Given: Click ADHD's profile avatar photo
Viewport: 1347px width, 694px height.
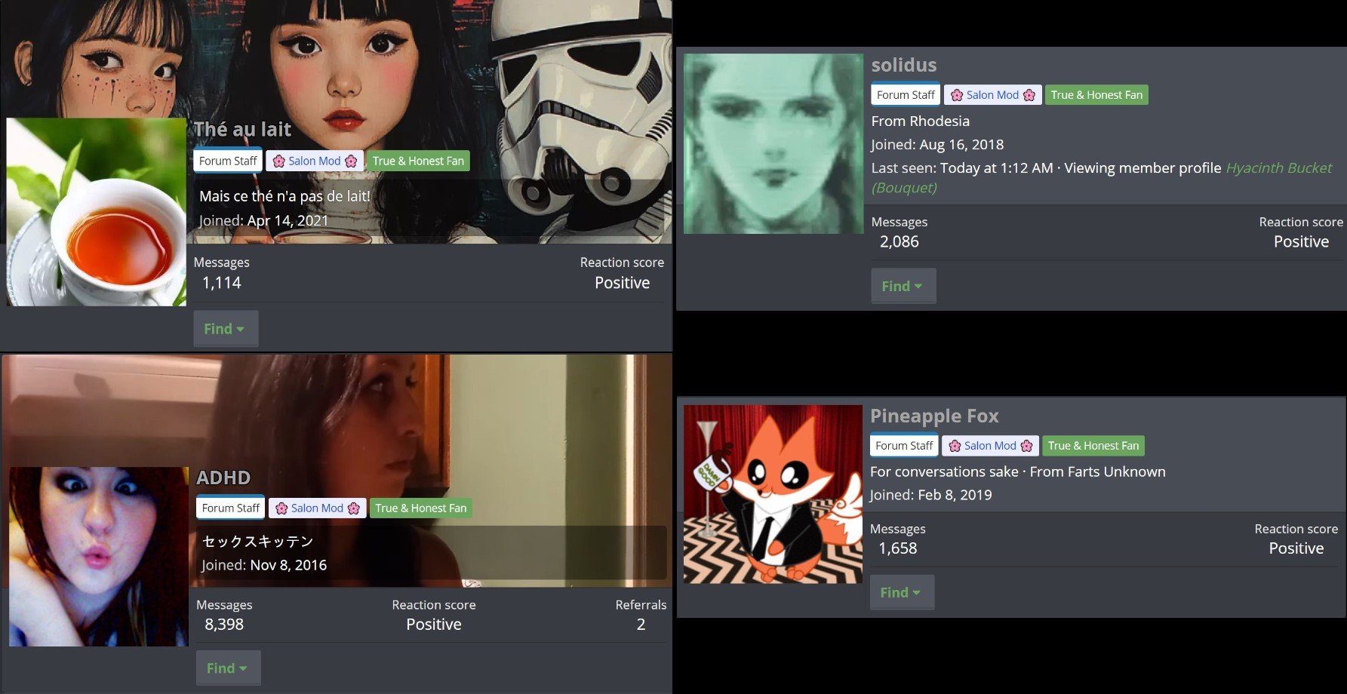Looking at the screenshot, I should (x=98, y=557).
